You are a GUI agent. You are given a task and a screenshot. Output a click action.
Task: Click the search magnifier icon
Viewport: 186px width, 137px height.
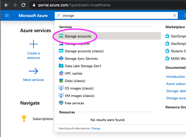(58, 15)
